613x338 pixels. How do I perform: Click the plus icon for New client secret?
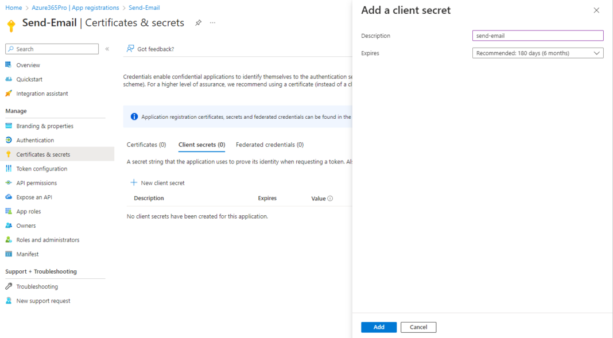(134, 182)
